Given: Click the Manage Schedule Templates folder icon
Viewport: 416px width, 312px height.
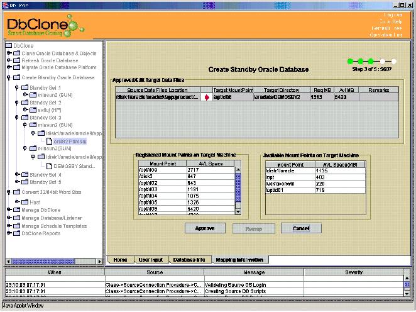Looking at the screenshot, I should click(x=17, y=226).
